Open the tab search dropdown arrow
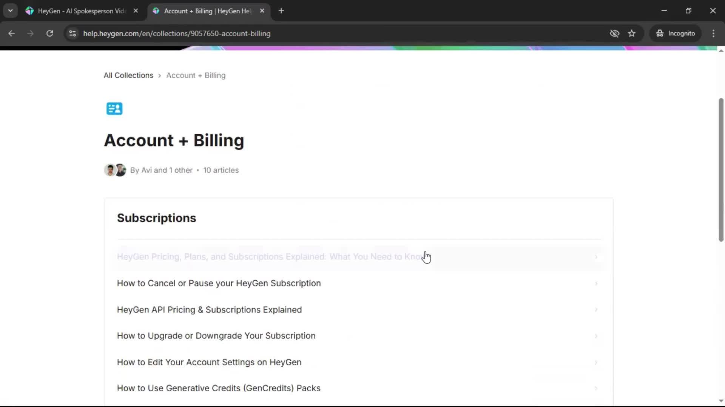 click(11, 11)
